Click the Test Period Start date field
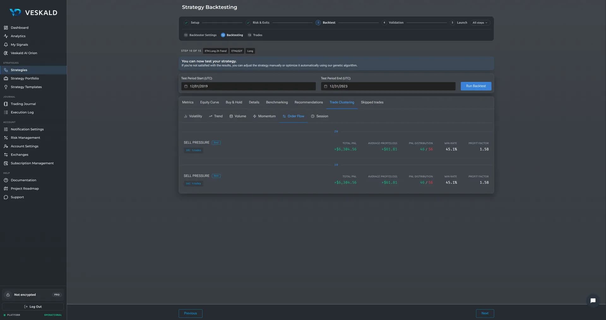 coord(248,86)
